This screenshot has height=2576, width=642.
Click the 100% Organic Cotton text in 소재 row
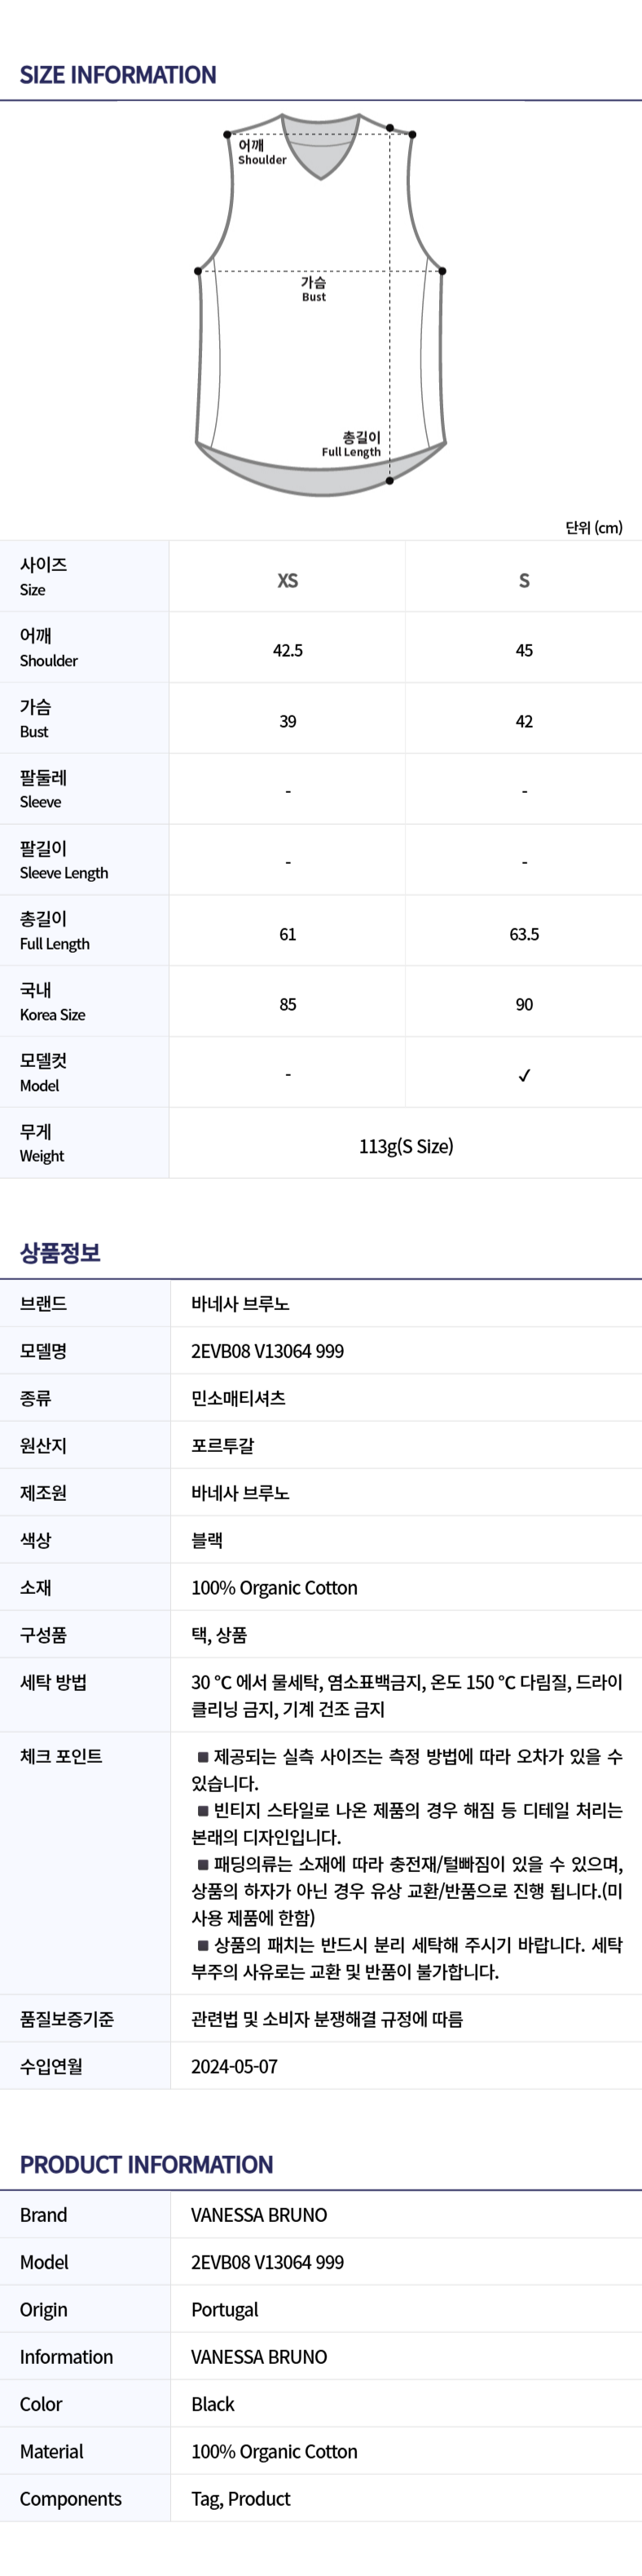pyautogui.click(x=275, y=1587)
